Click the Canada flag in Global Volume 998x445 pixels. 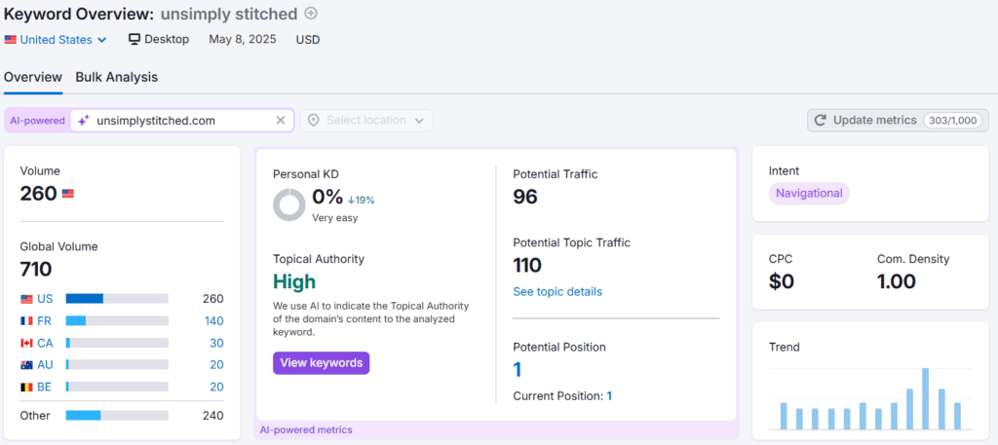(x=26, y=344)
